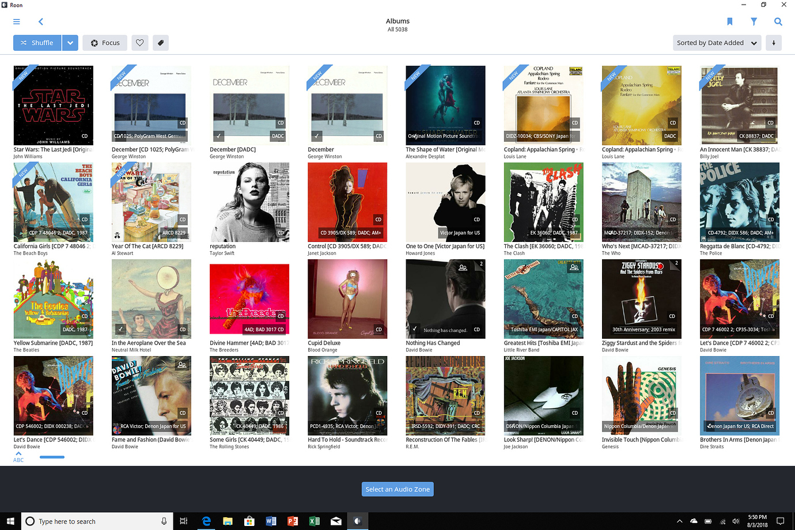The height and width of the screenshot is (530, 795).
Task: Click versions icon on Fame and Fashion cover
Action: [x=182, y=365]
